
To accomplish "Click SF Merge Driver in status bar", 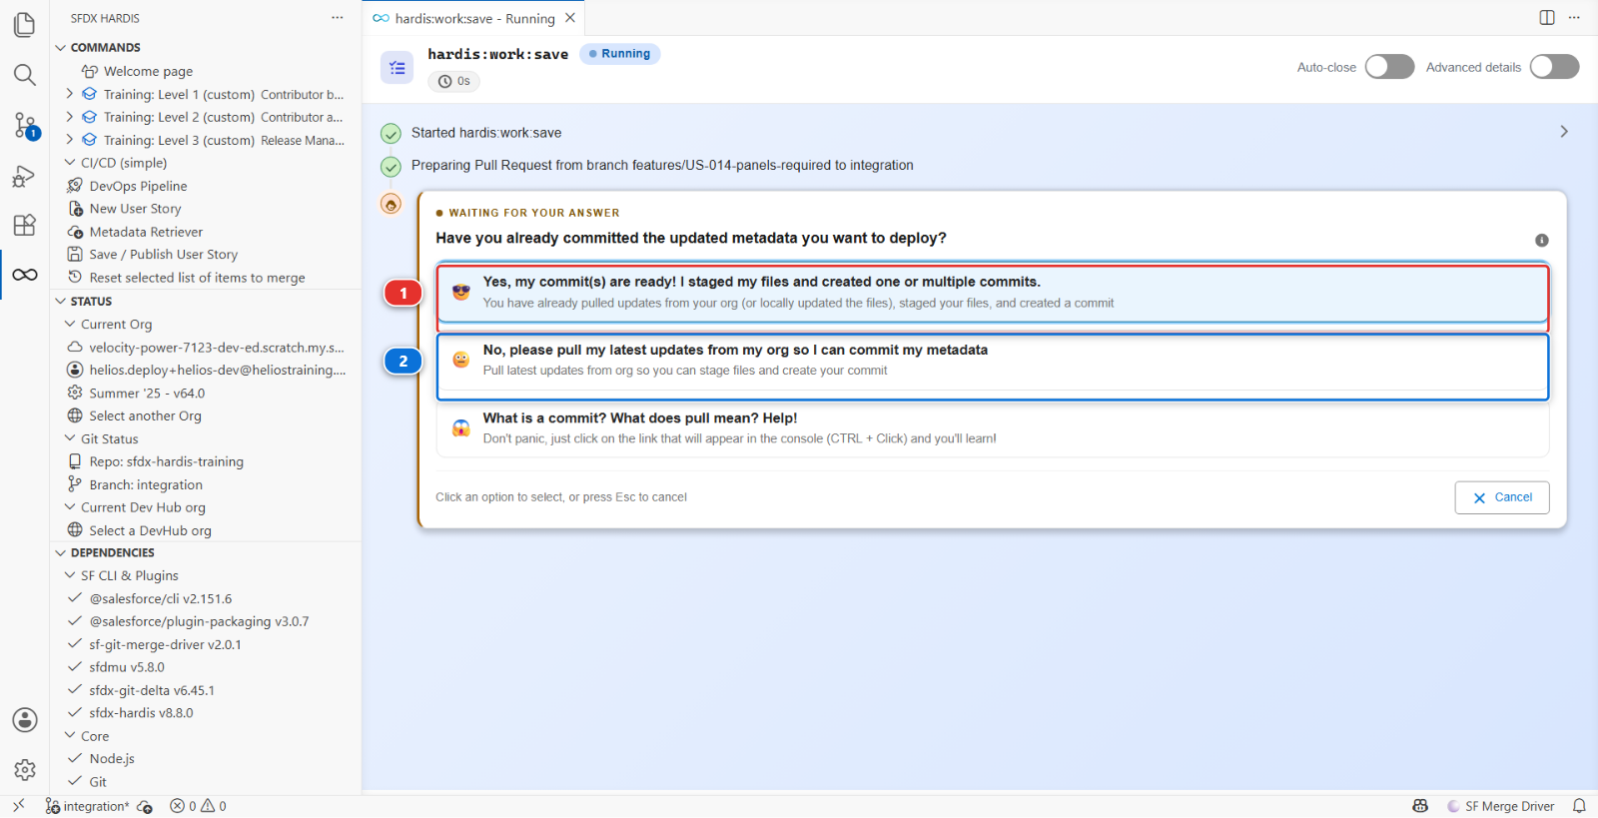I will (1501, 806).
